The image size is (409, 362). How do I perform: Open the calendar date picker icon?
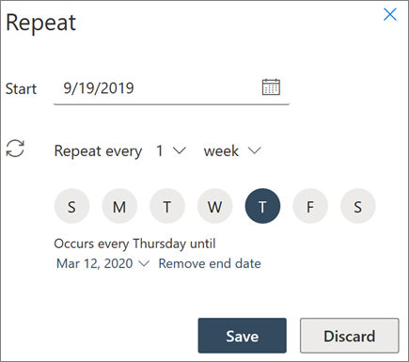pos(271,87)
